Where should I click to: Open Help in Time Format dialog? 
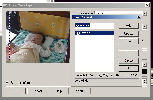point(129,53)
